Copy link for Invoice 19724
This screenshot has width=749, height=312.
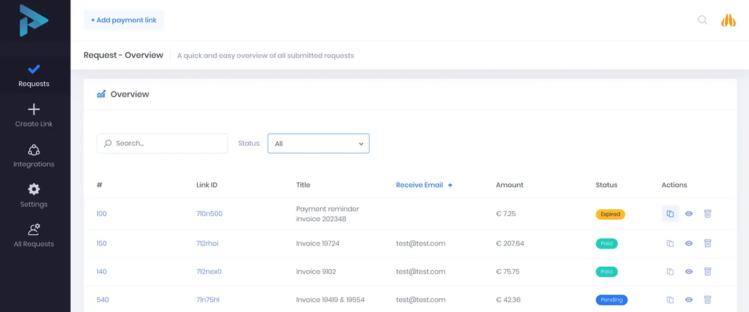click(x=670, y=243)
